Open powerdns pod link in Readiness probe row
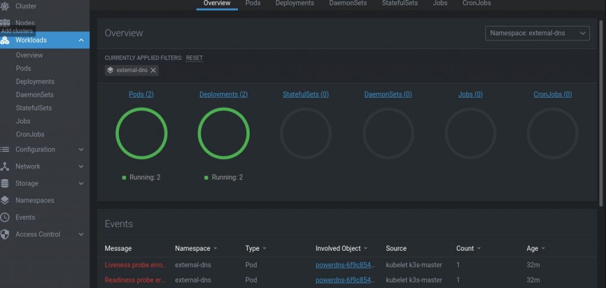 [x=346, y=280]
